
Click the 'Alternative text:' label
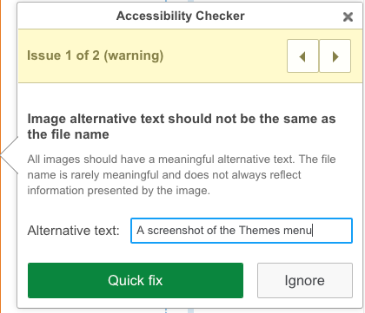tap(74, 231)
